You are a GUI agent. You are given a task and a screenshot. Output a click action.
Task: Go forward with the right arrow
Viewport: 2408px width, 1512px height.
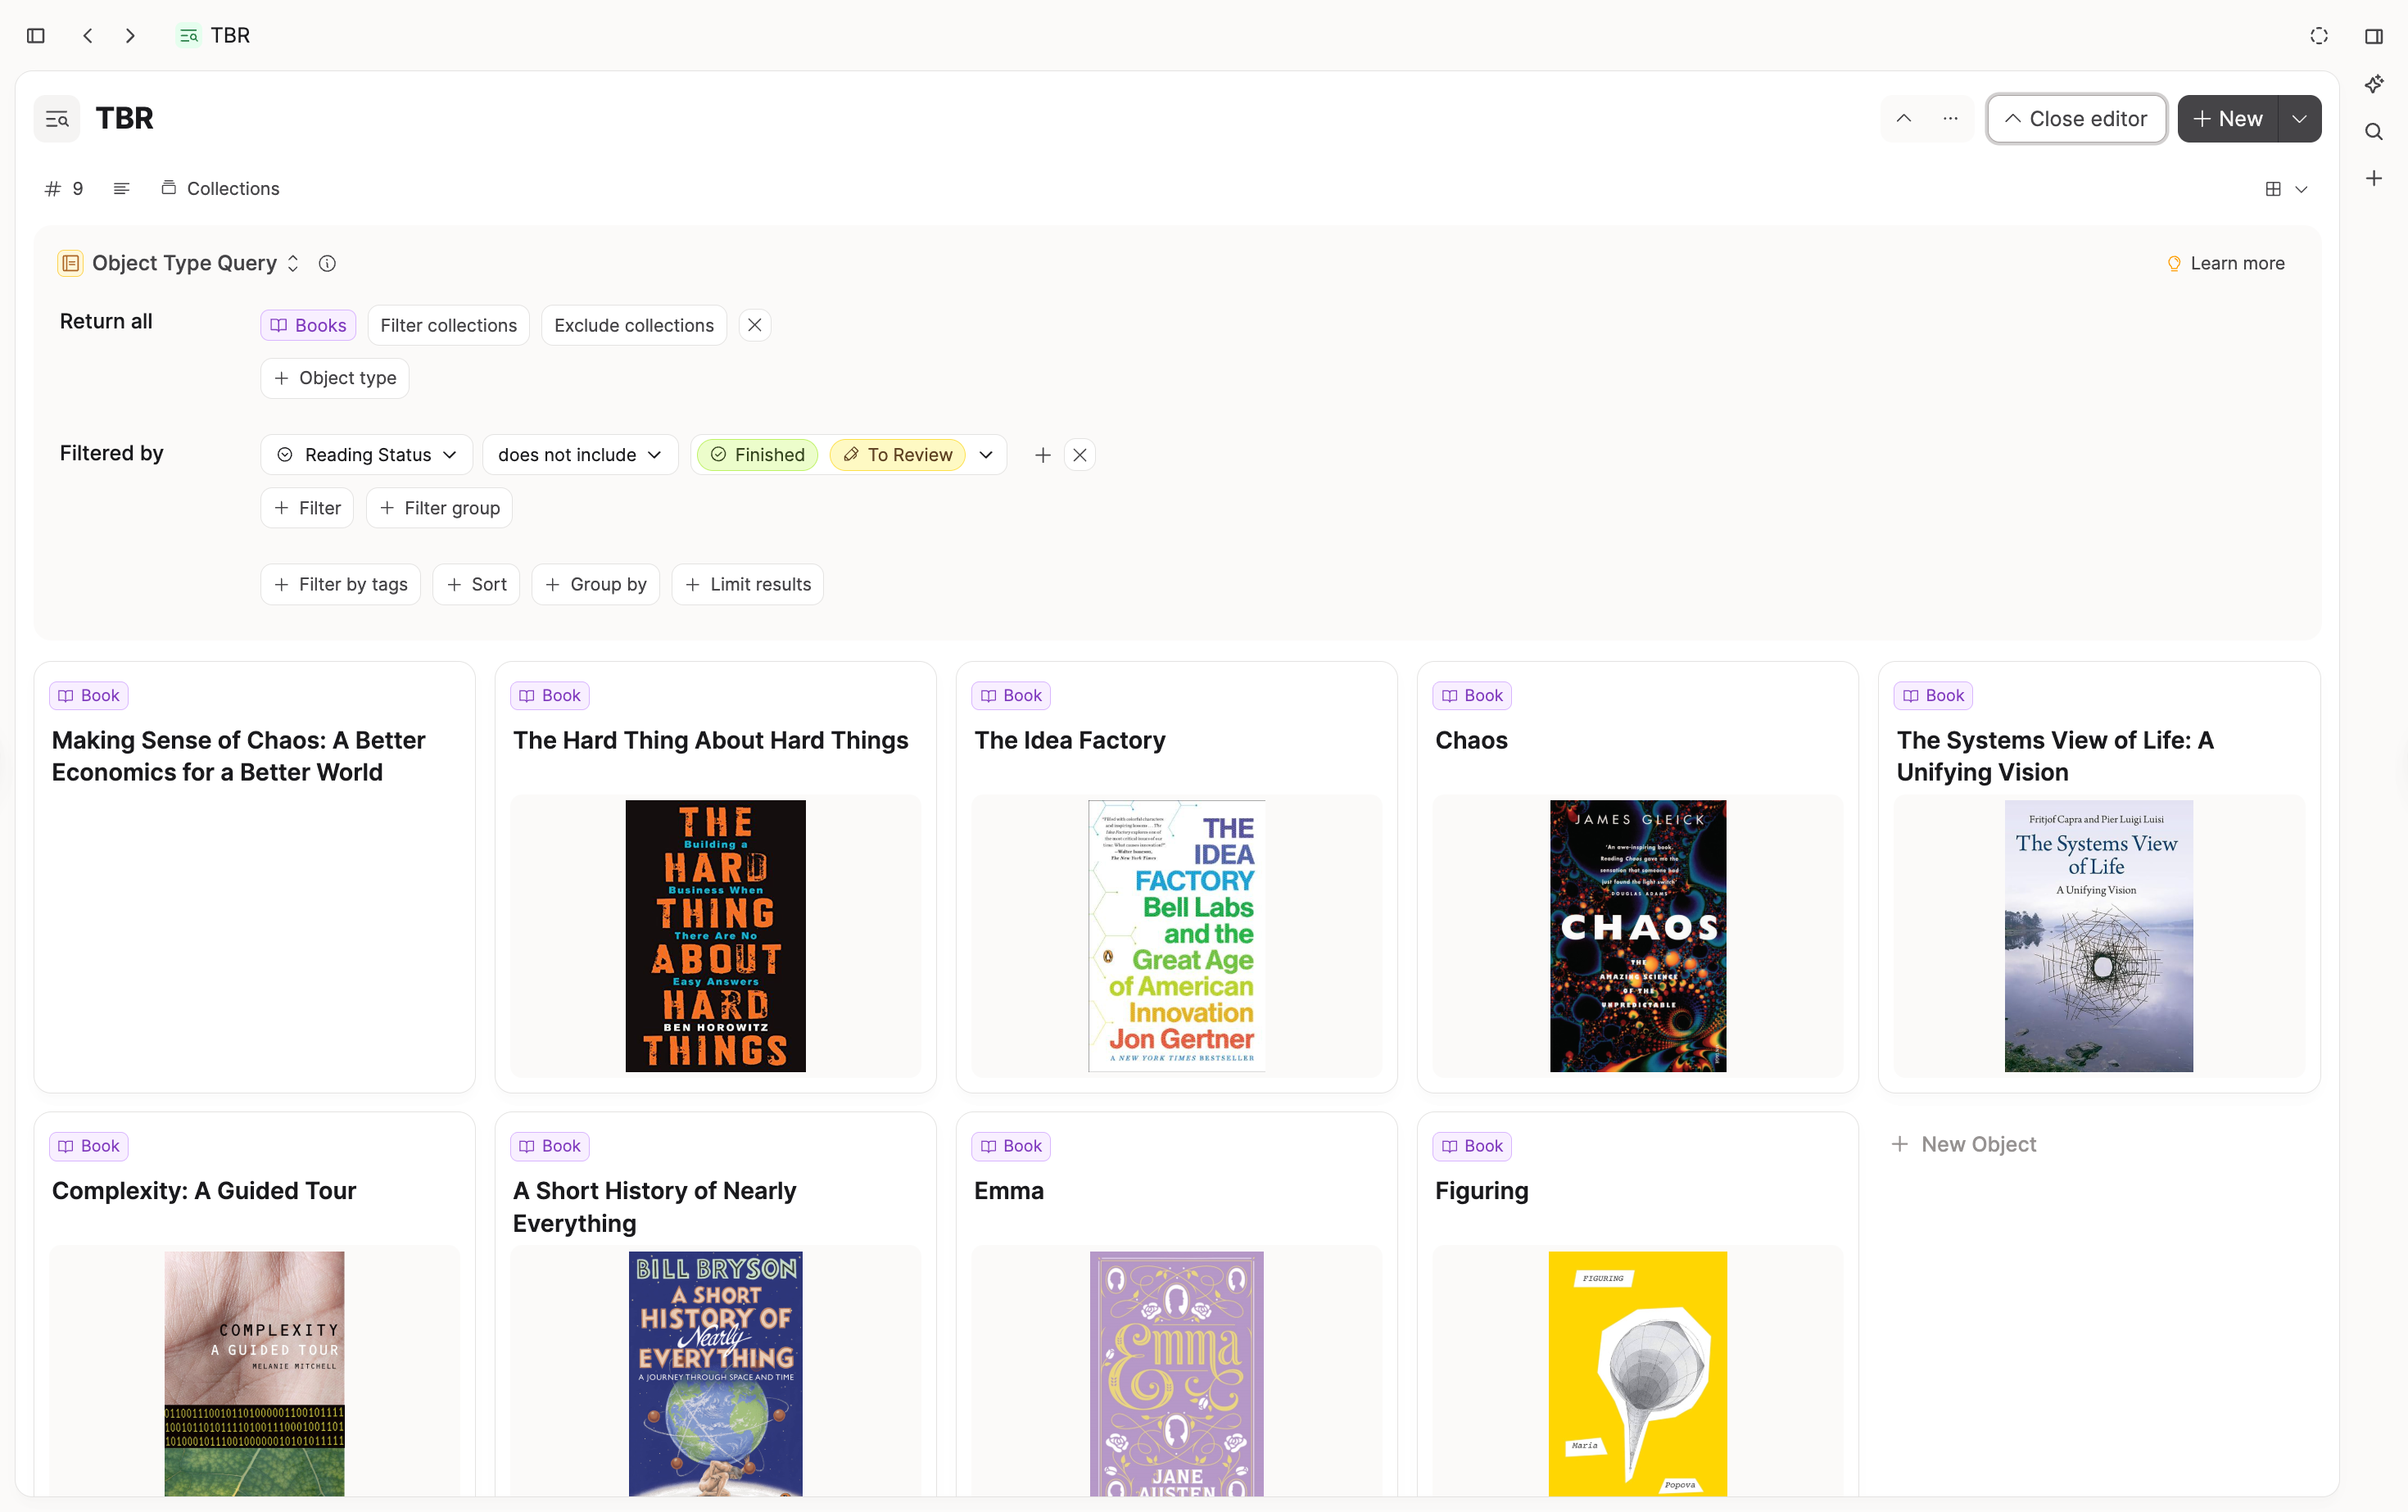130,35
